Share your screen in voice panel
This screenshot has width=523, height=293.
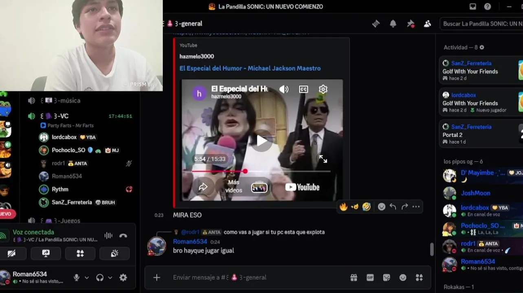(x=46, y=254)
